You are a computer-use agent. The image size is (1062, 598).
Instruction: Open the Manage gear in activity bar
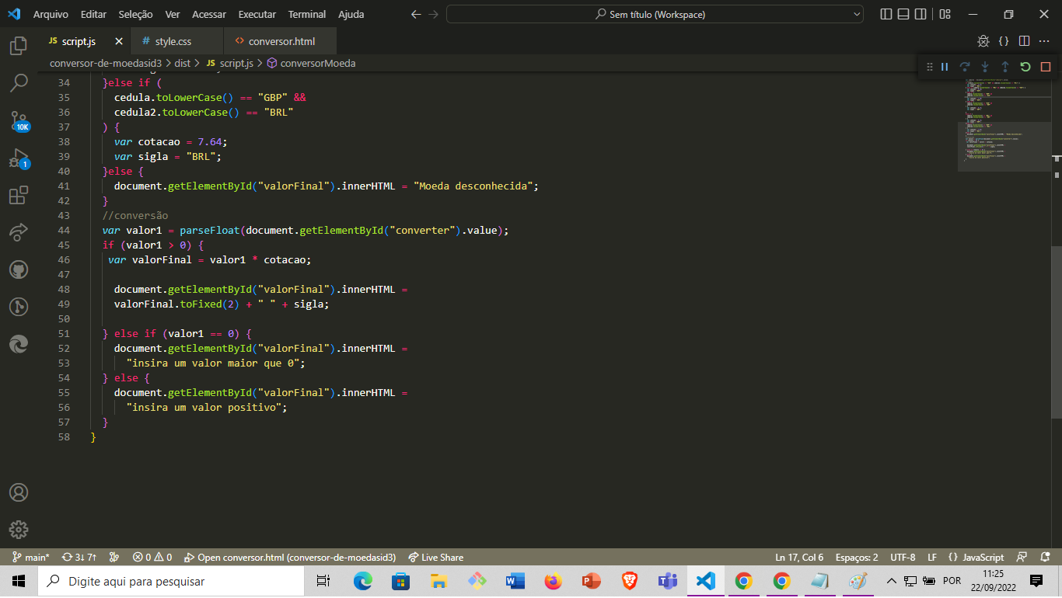coord(19,530)
